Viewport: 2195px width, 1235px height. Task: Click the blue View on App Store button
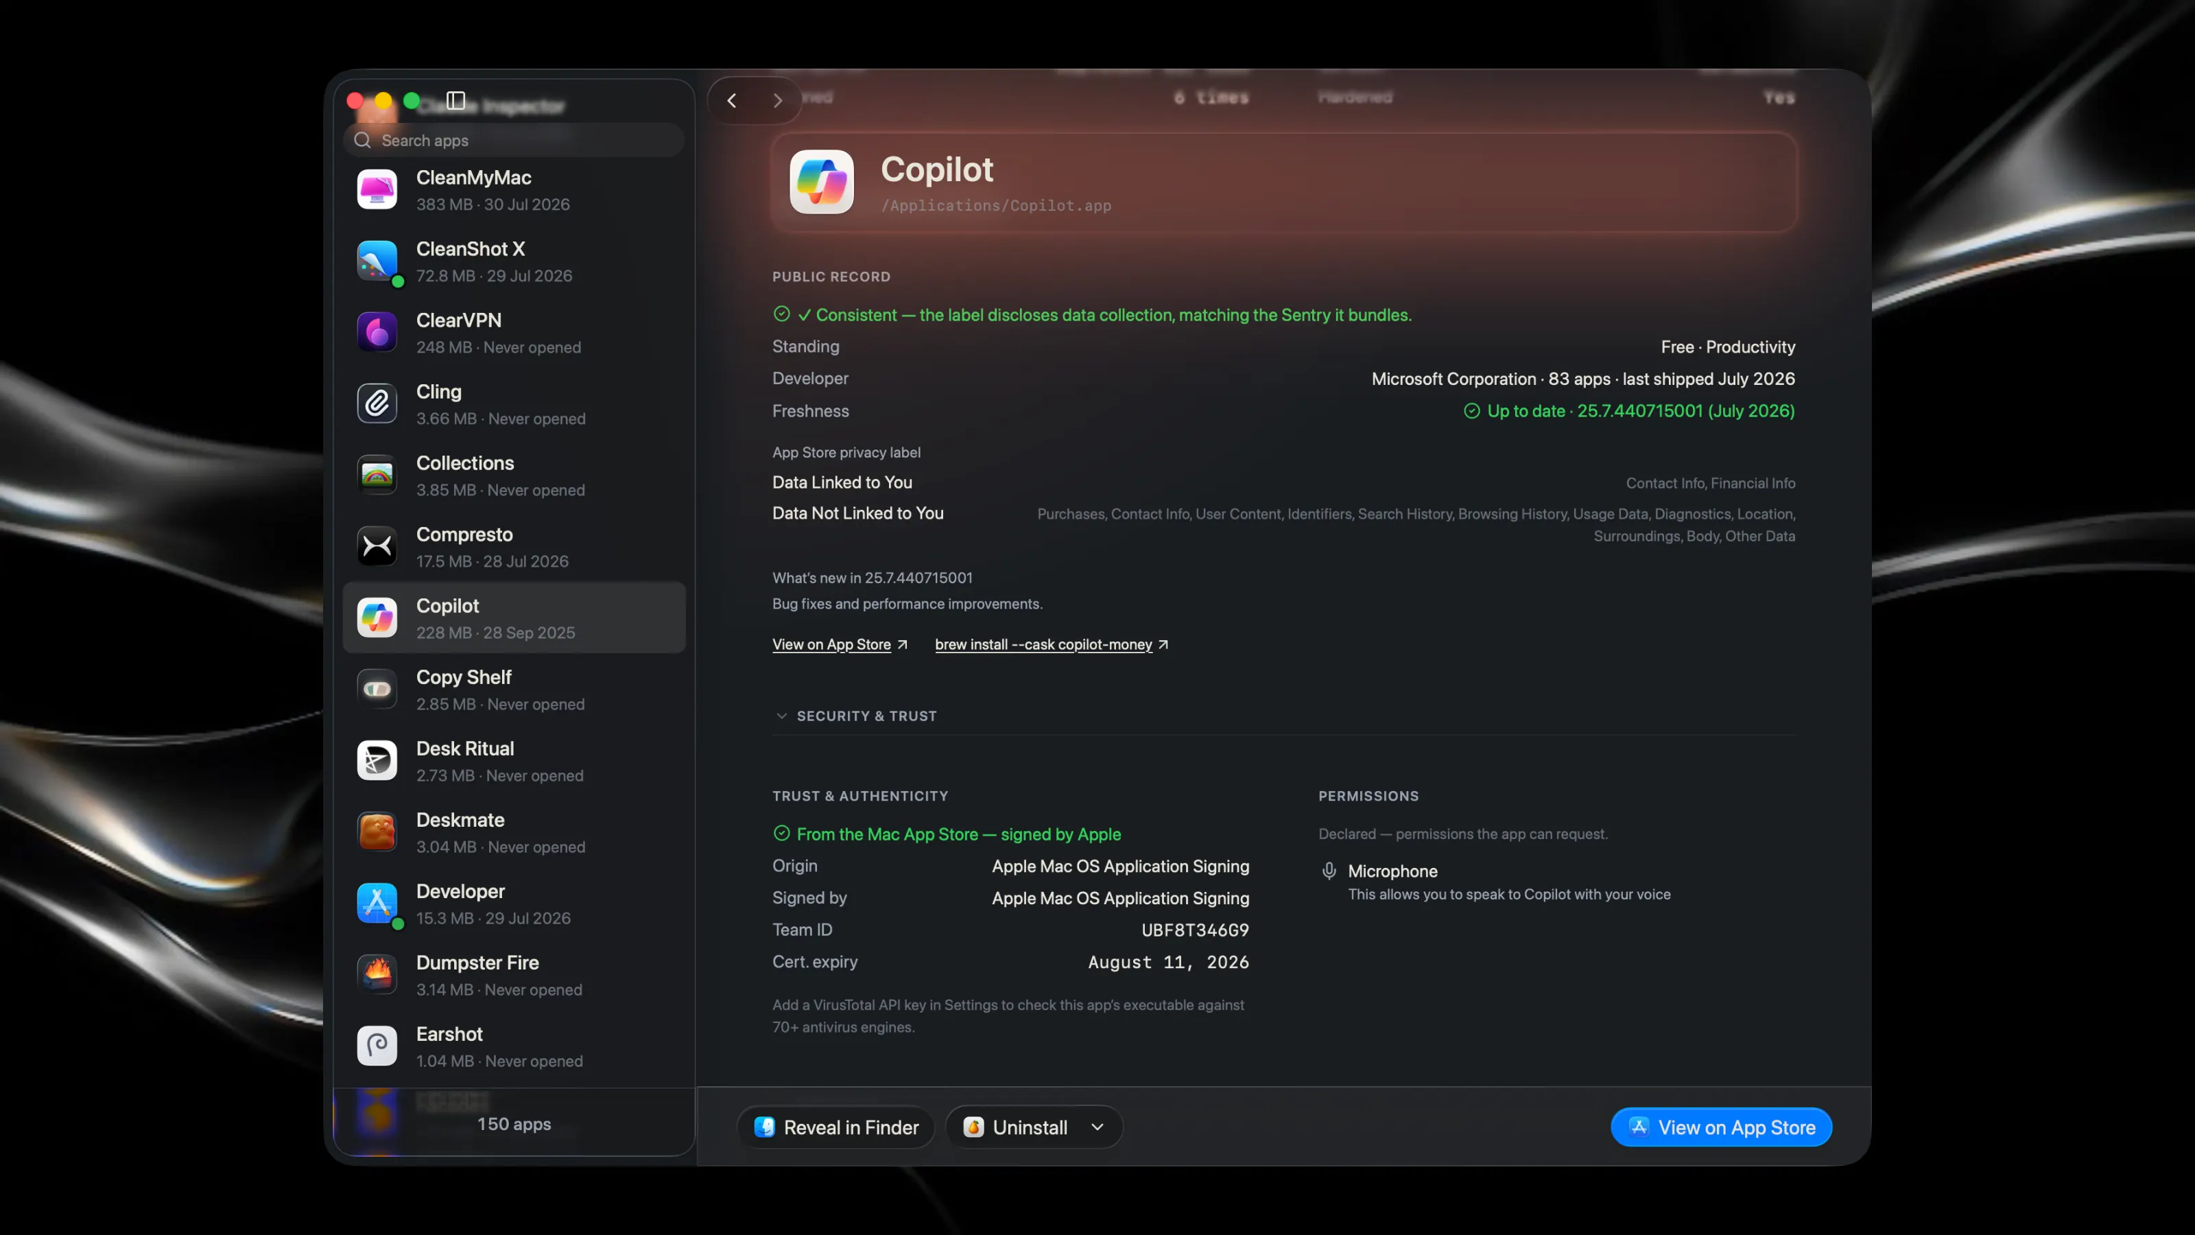coord(1721,1127)
